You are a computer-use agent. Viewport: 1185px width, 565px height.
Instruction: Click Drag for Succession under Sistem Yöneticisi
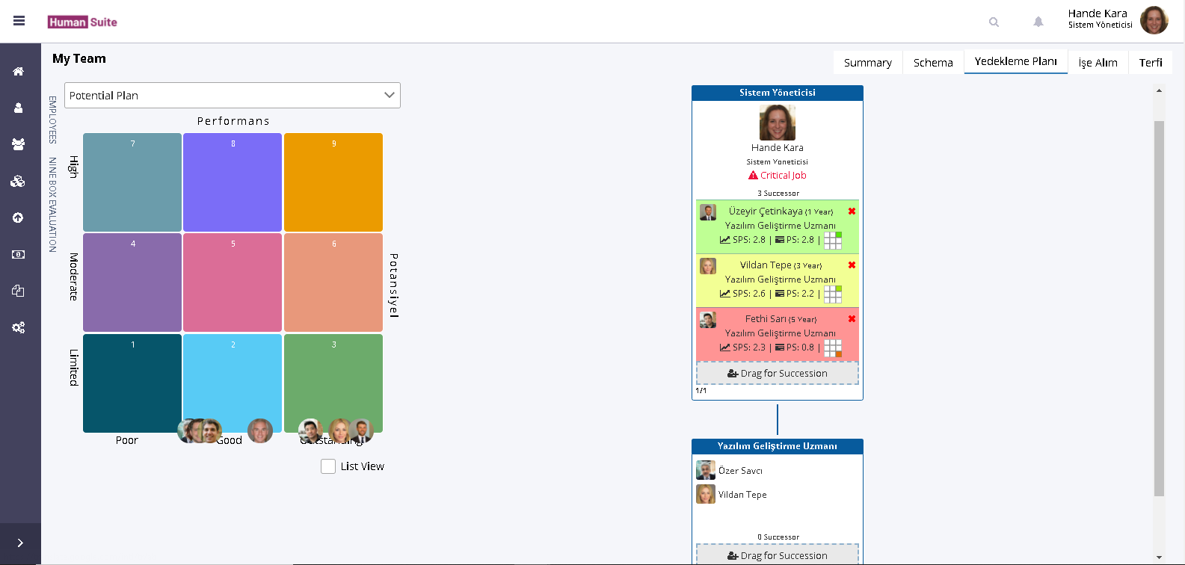click(x=778, y=374)
